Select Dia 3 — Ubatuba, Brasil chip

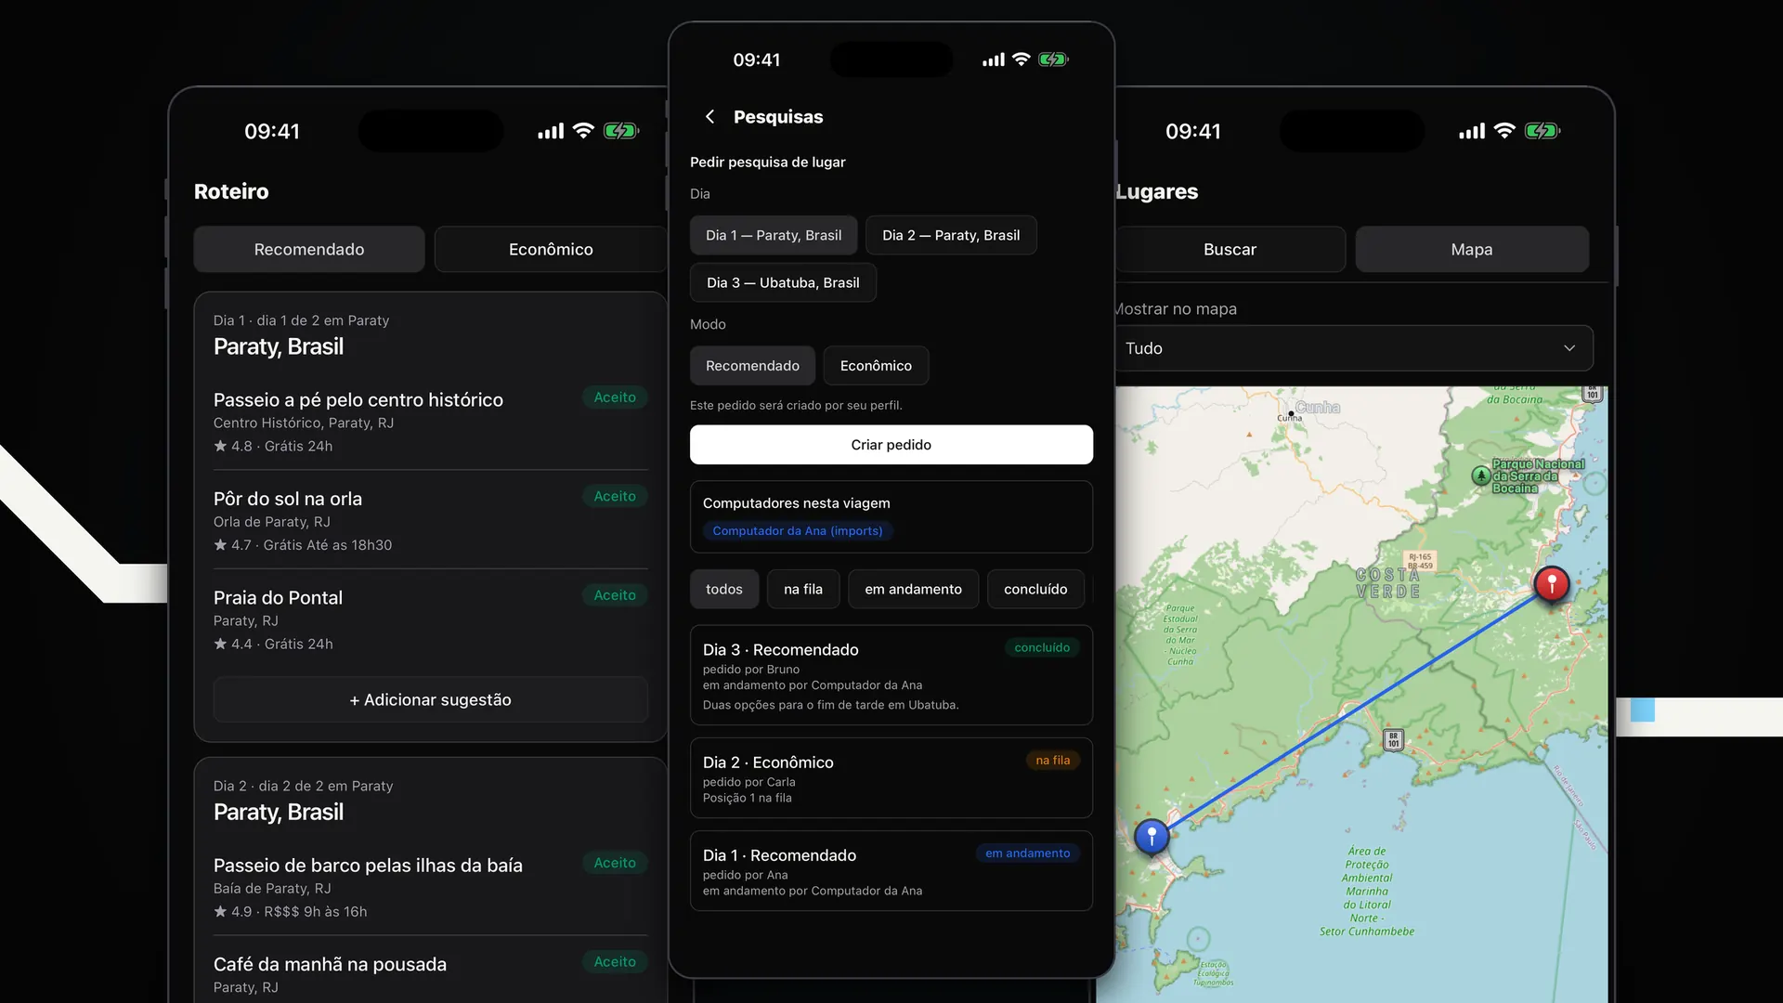(x=783, y=282)
